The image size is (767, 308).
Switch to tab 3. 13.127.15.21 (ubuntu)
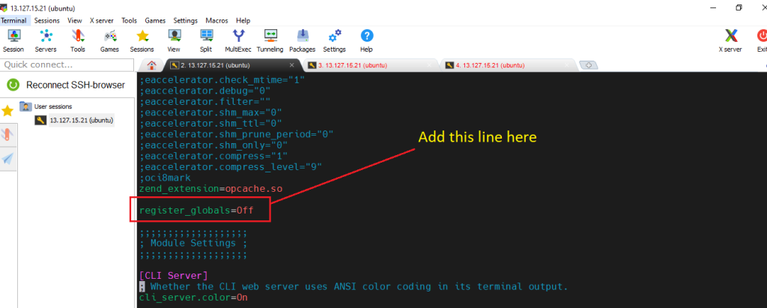(x=352, y=65)
